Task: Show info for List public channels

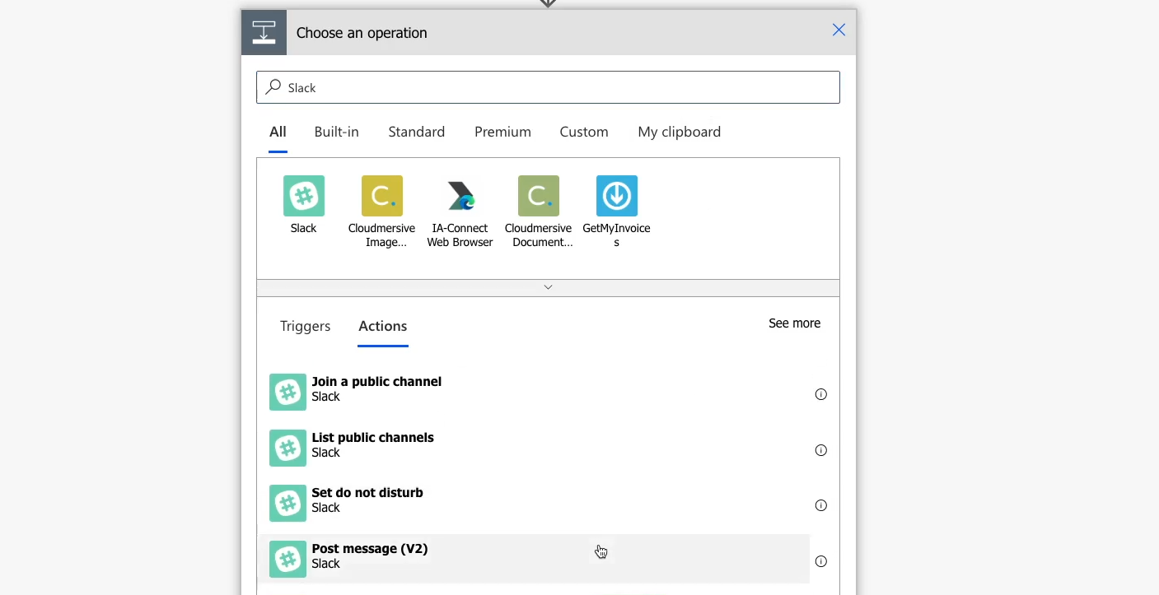Action: (x=820, y=450)
